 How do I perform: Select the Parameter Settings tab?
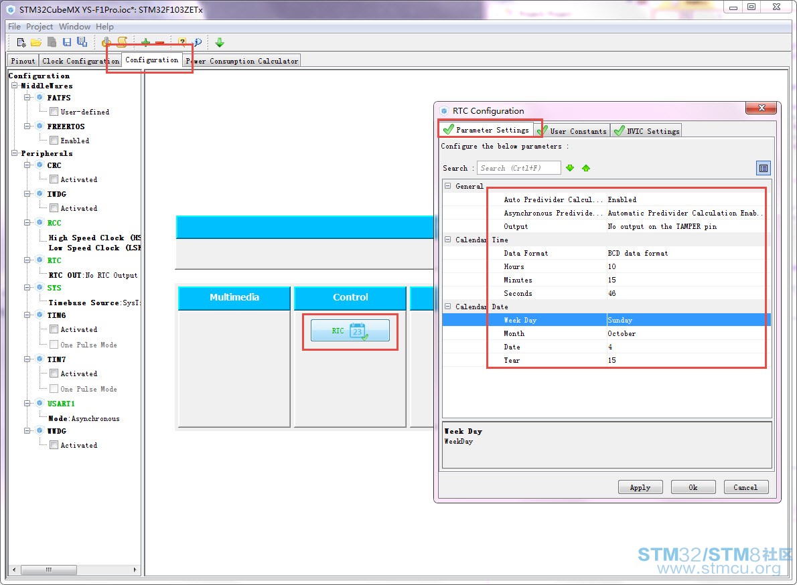[486, 130]
